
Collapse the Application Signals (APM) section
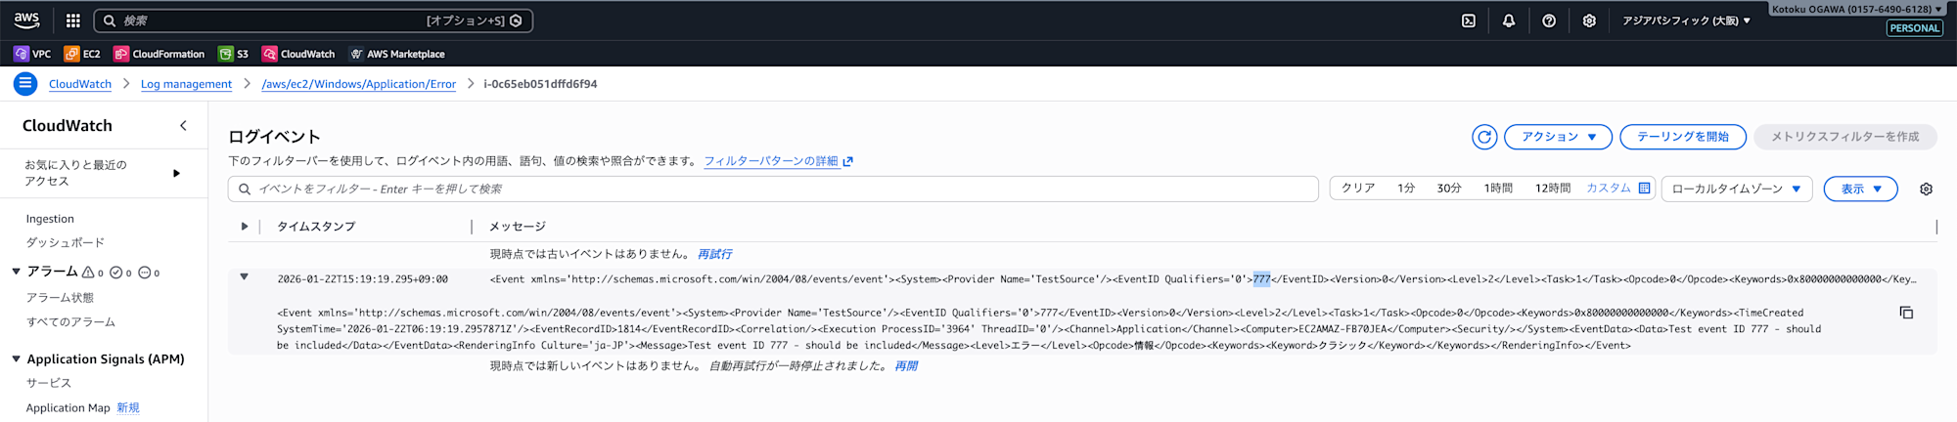(17, 359)
